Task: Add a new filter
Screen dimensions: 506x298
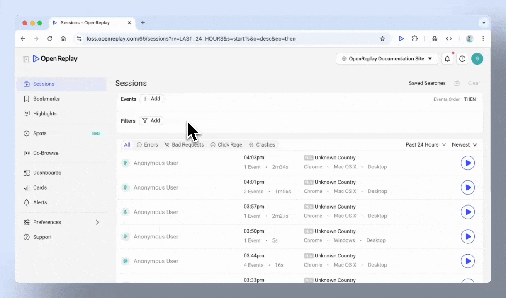Action: click(x=151, y=121)
